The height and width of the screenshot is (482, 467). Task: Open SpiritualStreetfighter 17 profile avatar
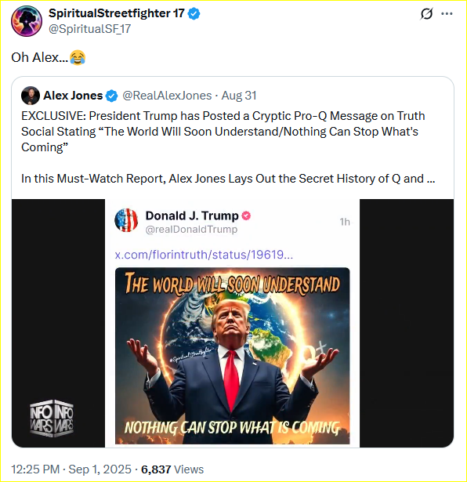[27, 21]
